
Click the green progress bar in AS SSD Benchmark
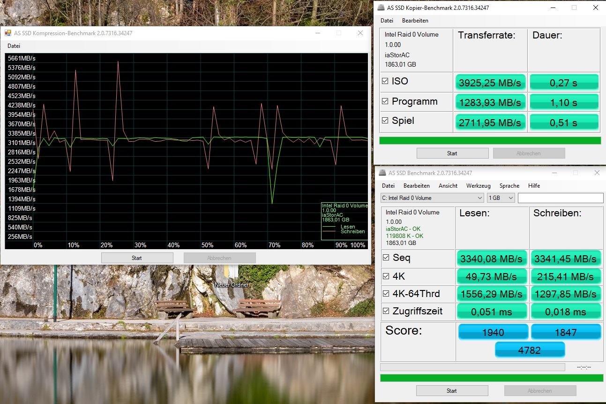pos(492,378)
